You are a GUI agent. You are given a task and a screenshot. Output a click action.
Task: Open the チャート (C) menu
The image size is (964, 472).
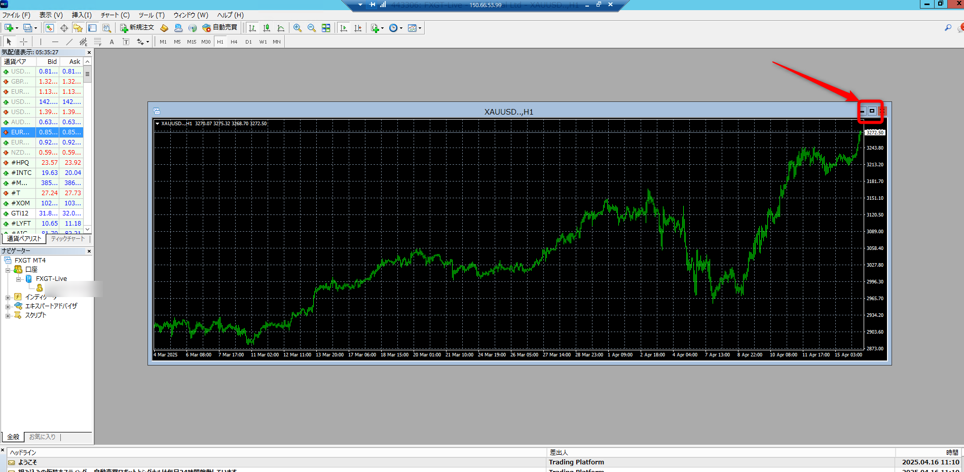click(115, 15)
